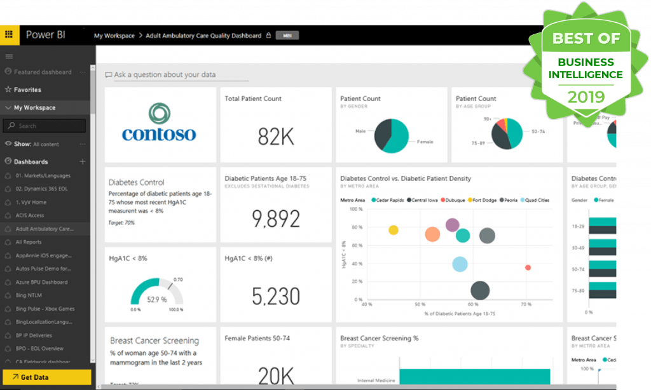
Task: Click Adult Ambulatory Care Quality Dashboard breadcrumb
Action: point(203,36)
